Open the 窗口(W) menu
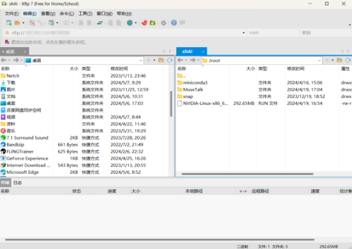 [105, 13]
